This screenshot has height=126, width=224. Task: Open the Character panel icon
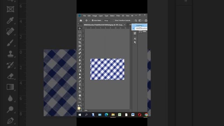tap(135, 39)
